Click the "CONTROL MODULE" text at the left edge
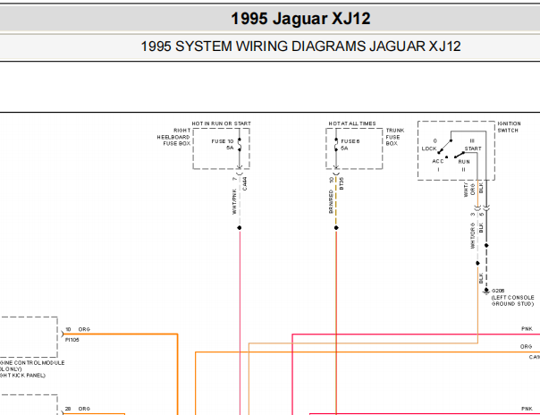This screenshot has width=540, height=415. [39, 363]
